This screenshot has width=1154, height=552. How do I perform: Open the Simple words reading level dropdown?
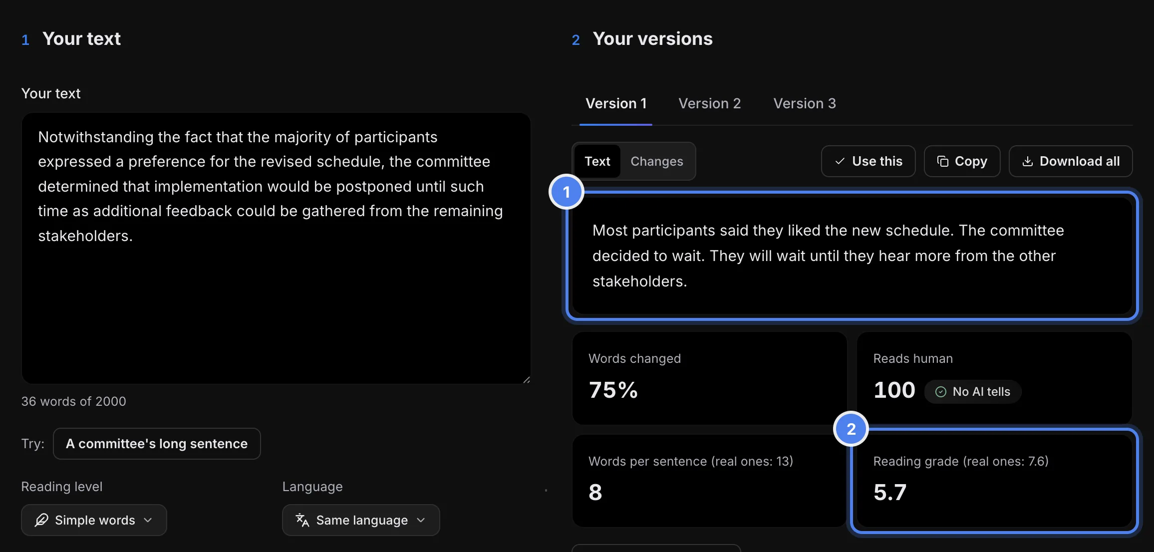click(94, 520)
